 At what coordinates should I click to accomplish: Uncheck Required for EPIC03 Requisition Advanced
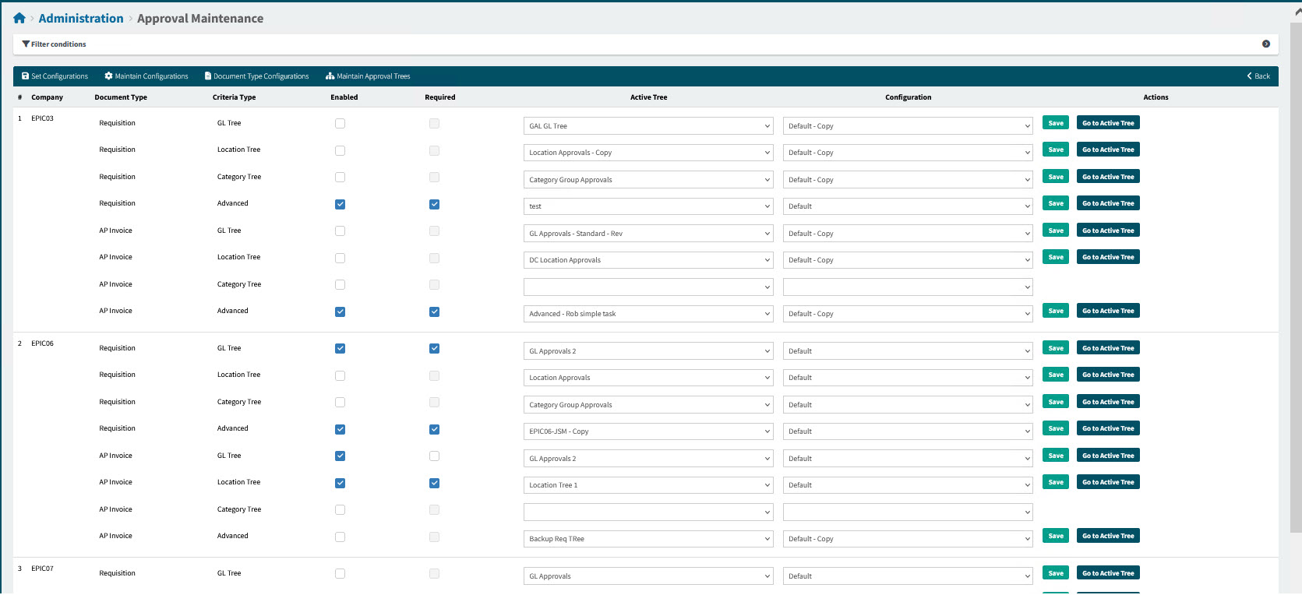[x=434, y=205]
